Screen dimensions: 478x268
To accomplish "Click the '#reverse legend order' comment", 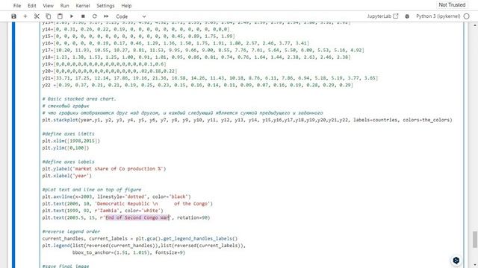I will (71, 232).
